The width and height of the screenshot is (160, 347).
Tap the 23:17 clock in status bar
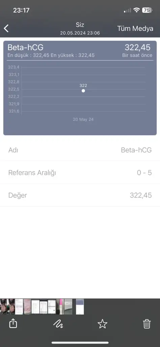coord(21,10)
